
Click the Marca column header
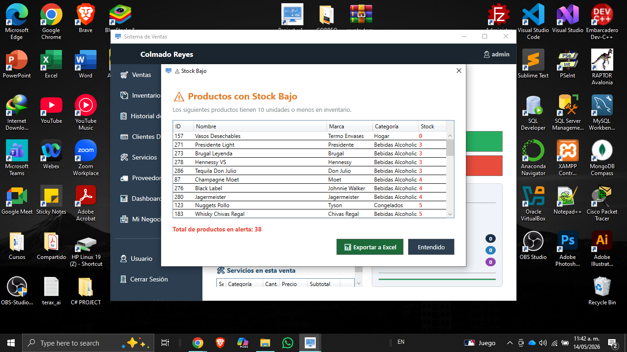pyautogui.click(x=350, y=126)
